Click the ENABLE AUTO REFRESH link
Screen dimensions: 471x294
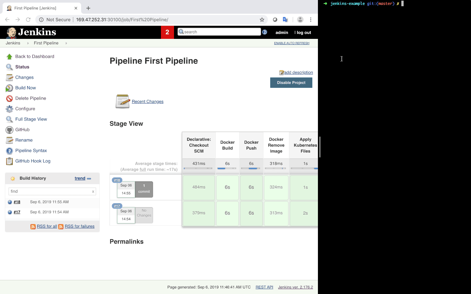click(292, 43)
